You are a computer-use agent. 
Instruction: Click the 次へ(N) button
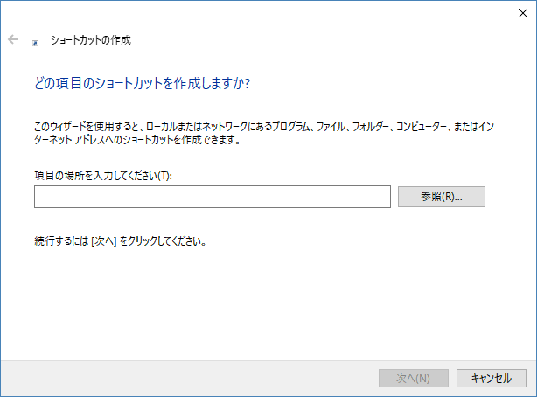[x=414, y=378]
